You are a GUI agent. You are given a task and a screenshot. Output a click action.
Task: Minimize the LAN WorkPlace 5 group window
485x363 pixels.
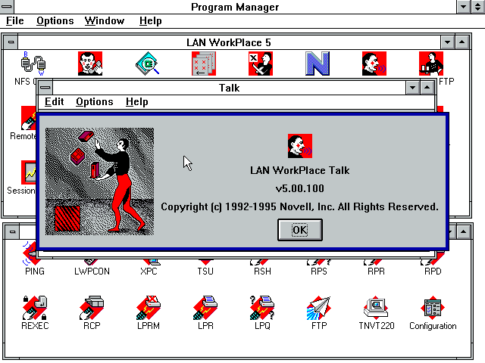pyautogui.click(x=447, y=42)
